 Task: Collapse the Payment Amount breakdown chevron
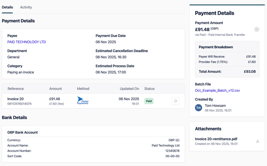[x=257, y=30]
